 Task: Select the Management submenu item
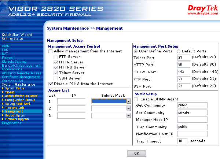click(14, 111)
